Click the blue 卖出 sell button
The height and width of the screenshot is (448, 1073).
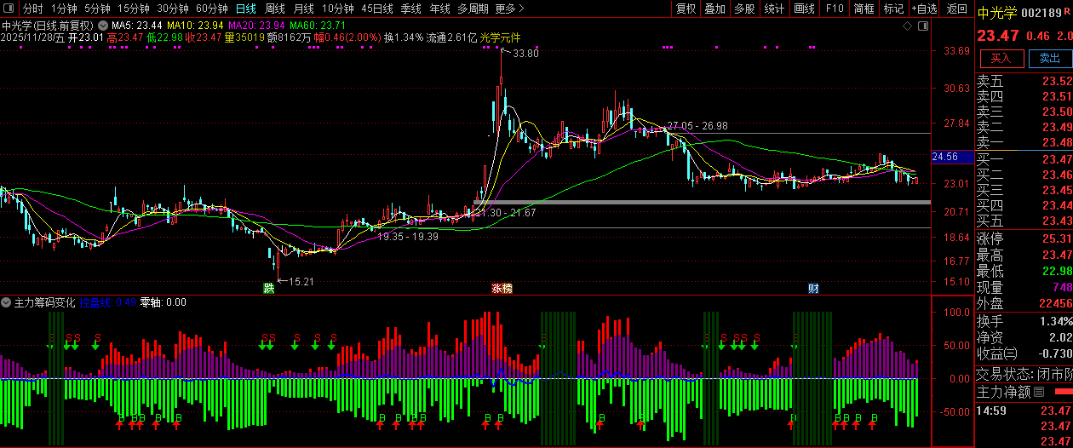(1049, 58)
